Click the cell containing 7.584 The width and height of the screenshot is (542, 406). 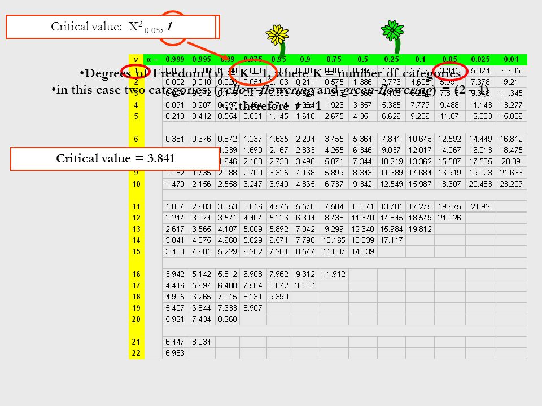pyautogui.click(x=334, y=206)
